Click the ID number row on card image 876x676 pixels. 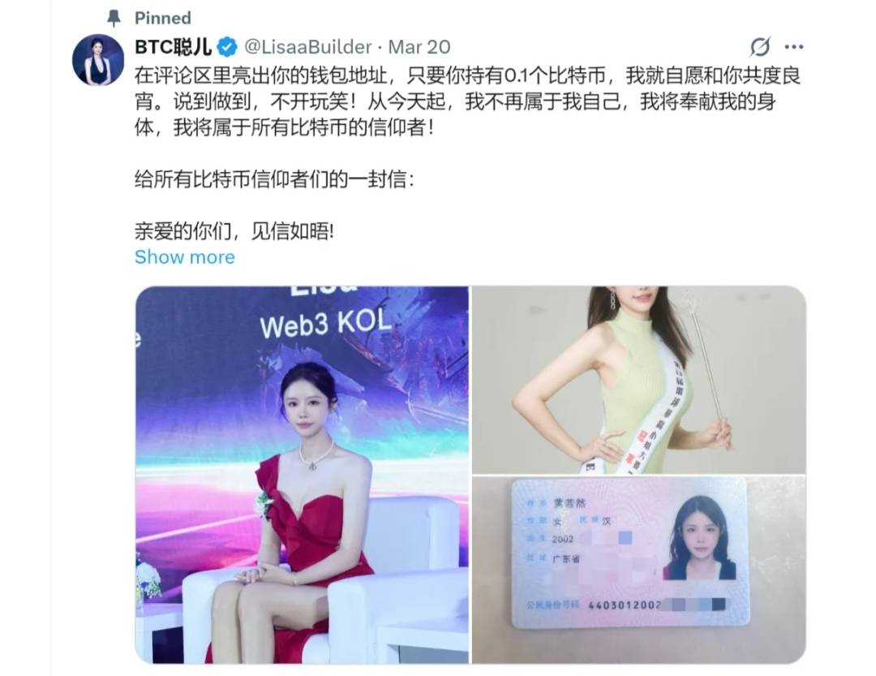[625, 605]
